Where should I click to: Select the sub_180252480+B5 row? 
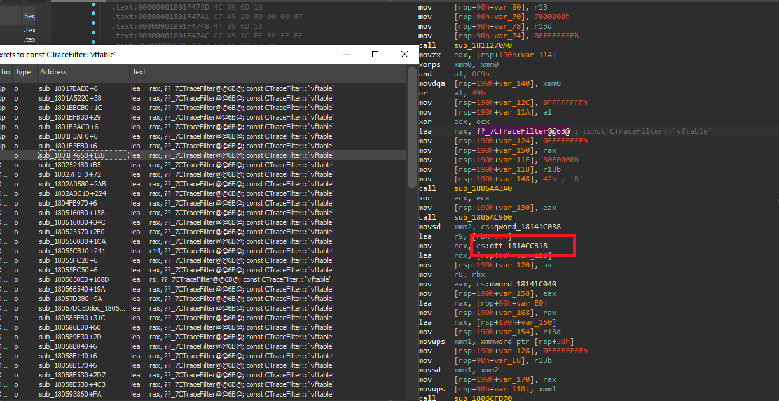click(203, 165)
